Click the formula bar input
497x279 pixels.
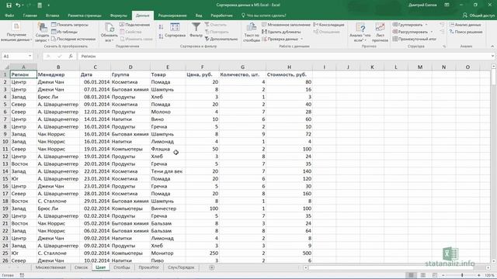coord(283,56)
